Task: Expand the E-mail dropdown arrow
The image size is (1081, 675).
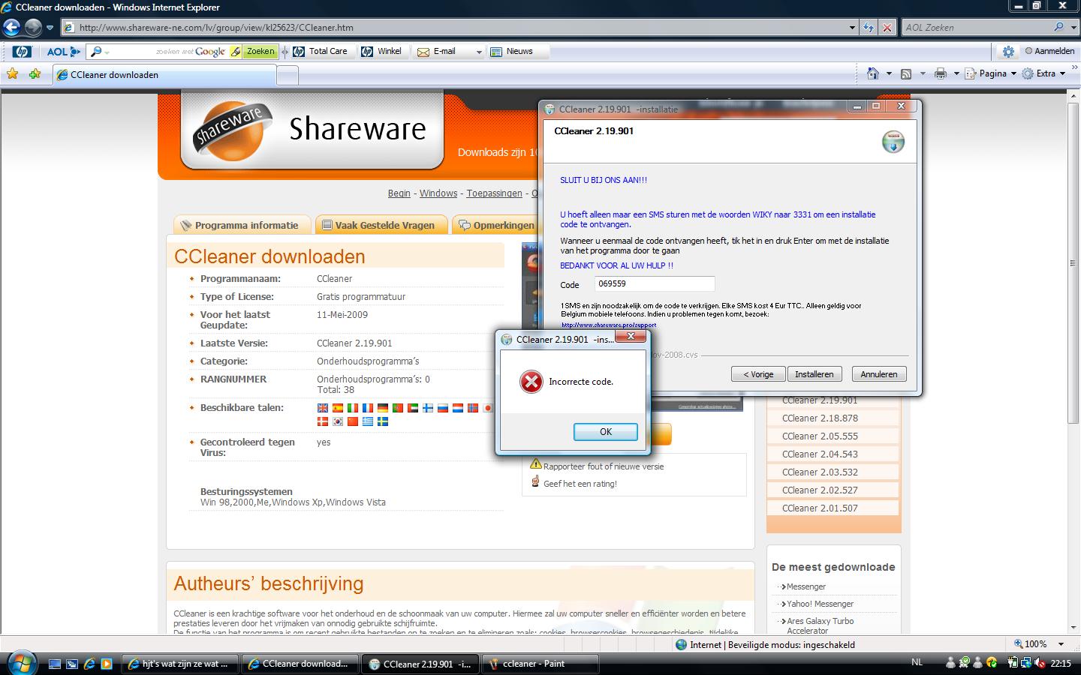Action: pyautogui.click(x=478, y=52)
